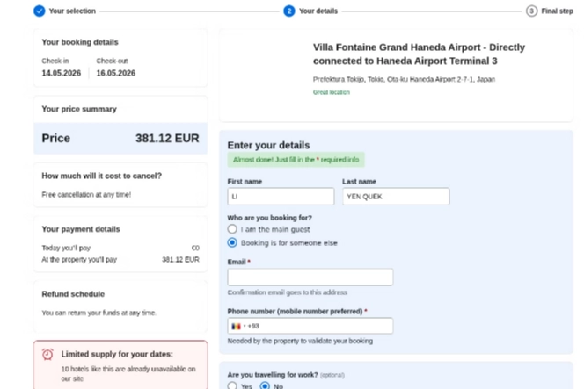Click the Email address field
This screenshot has height=389, width=584.
point(310,277)
